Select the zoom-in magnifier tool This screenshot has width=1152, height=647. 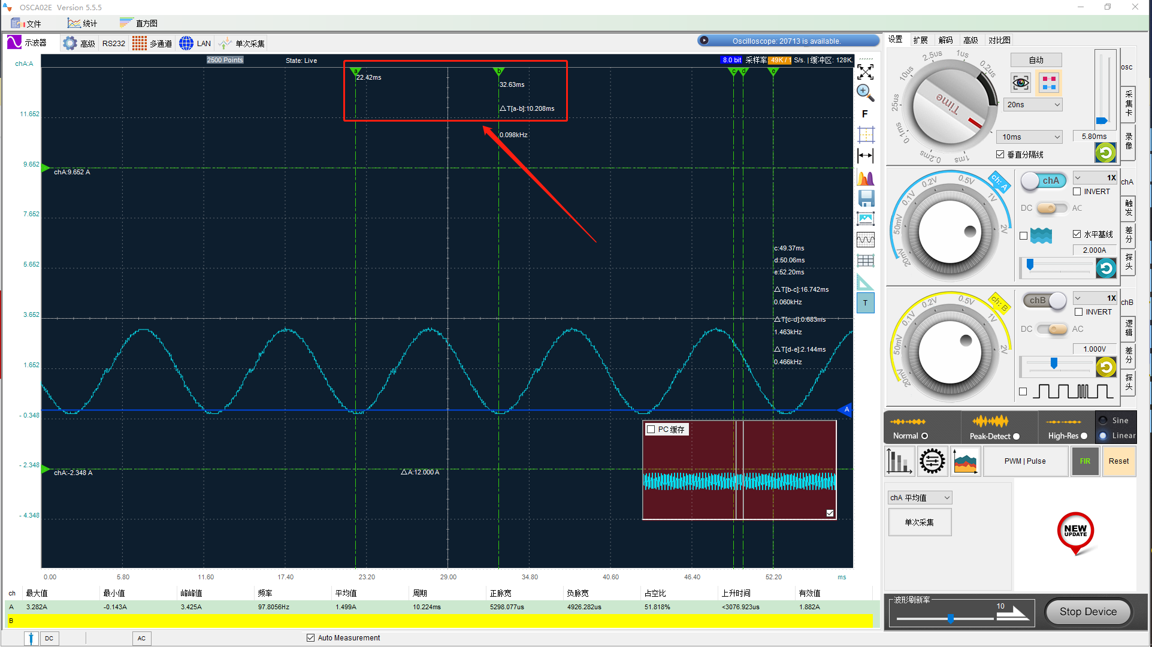click(x=865, y=92)
